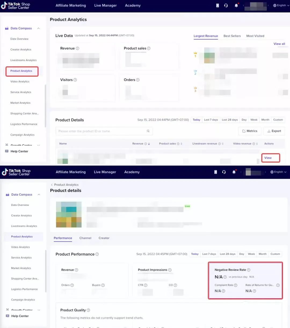Click the Export button

tap(274, 131)
